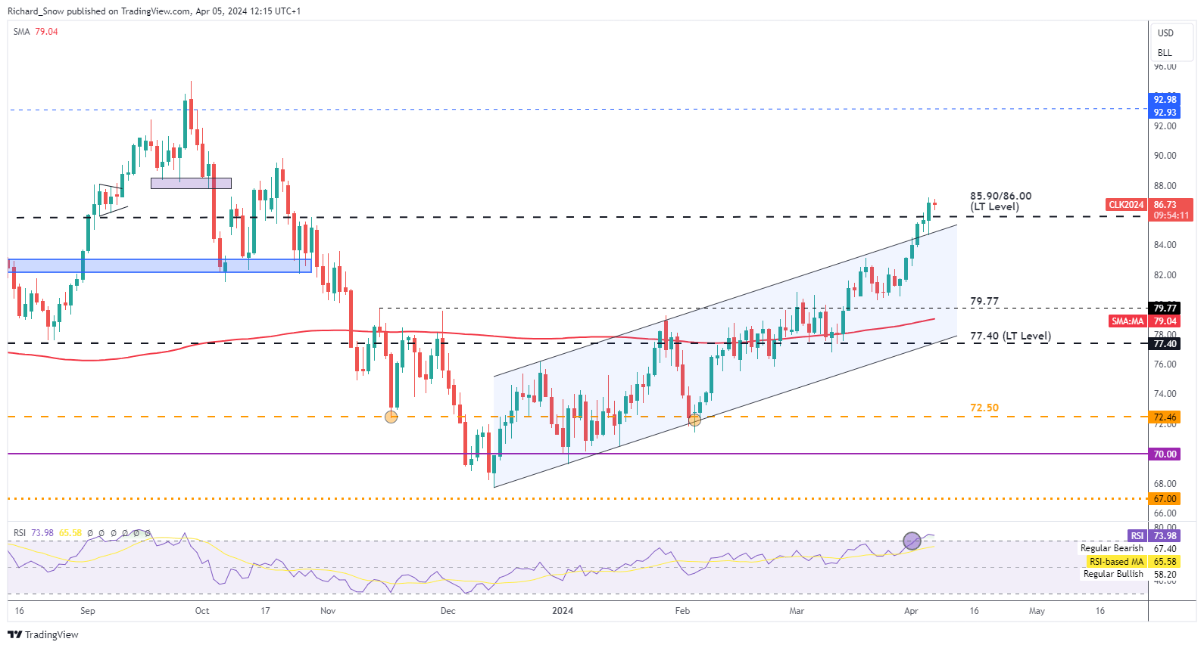Viewport: 1204px width, 648px height.
Task: Select the 92.93 blue price label
Action: click(x=1165, y=113)
